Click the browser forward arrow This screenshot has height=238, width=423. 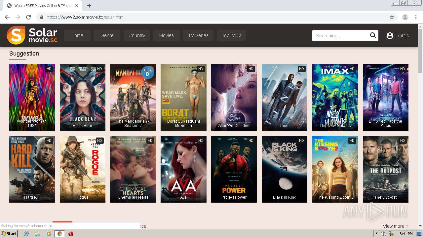point(18,17)
